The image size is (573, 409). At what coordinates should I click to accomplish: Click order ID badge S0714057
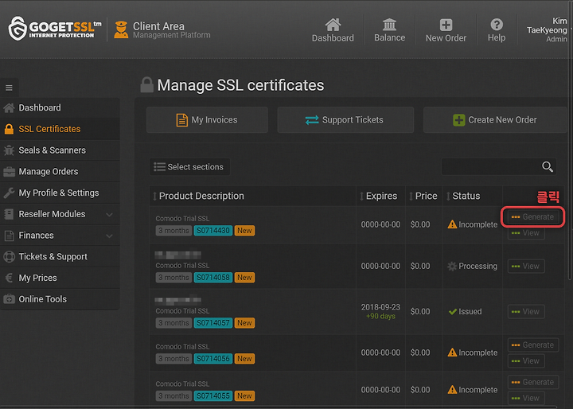coord(213,323)
